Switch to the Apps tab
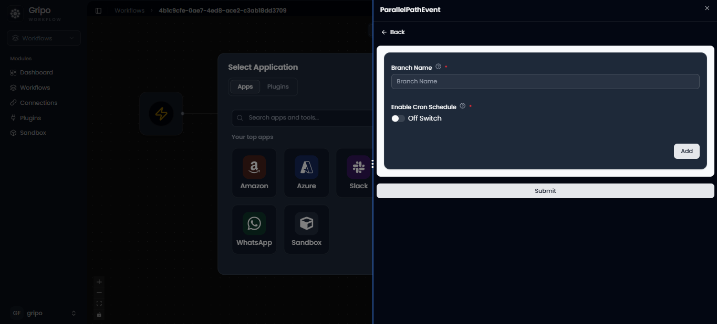The width and height of the screenshot is (717, 324). click(245, 87)
